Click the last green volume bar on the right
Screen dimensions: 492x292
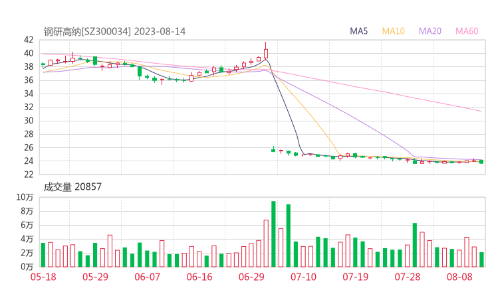point(481,259)
